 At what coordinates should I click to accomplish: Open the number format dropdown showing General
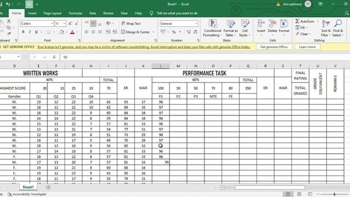coord(196,24)
